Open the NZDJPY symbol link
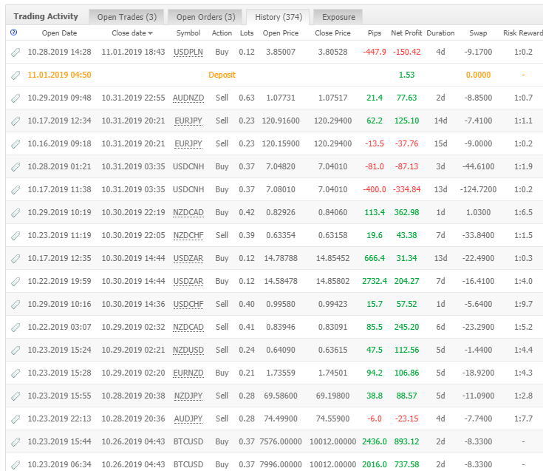Viewport: 543px width, 471px height. click(188, 396)
